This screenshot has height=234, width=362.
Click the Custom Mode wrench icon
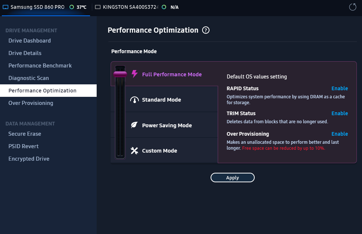click(x=135, y=151)
